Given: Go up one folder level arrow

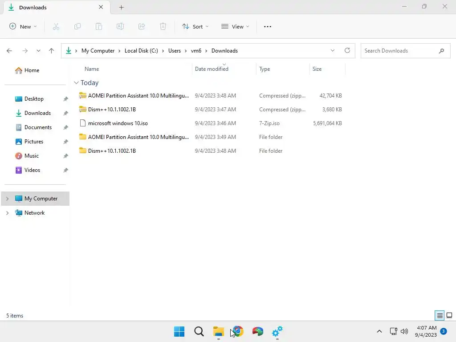Looking at the screenshot, I should 52,51.
